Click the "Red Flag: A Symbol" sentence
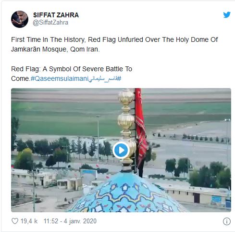Screen dimensions: 235x232 coord(72,69)
